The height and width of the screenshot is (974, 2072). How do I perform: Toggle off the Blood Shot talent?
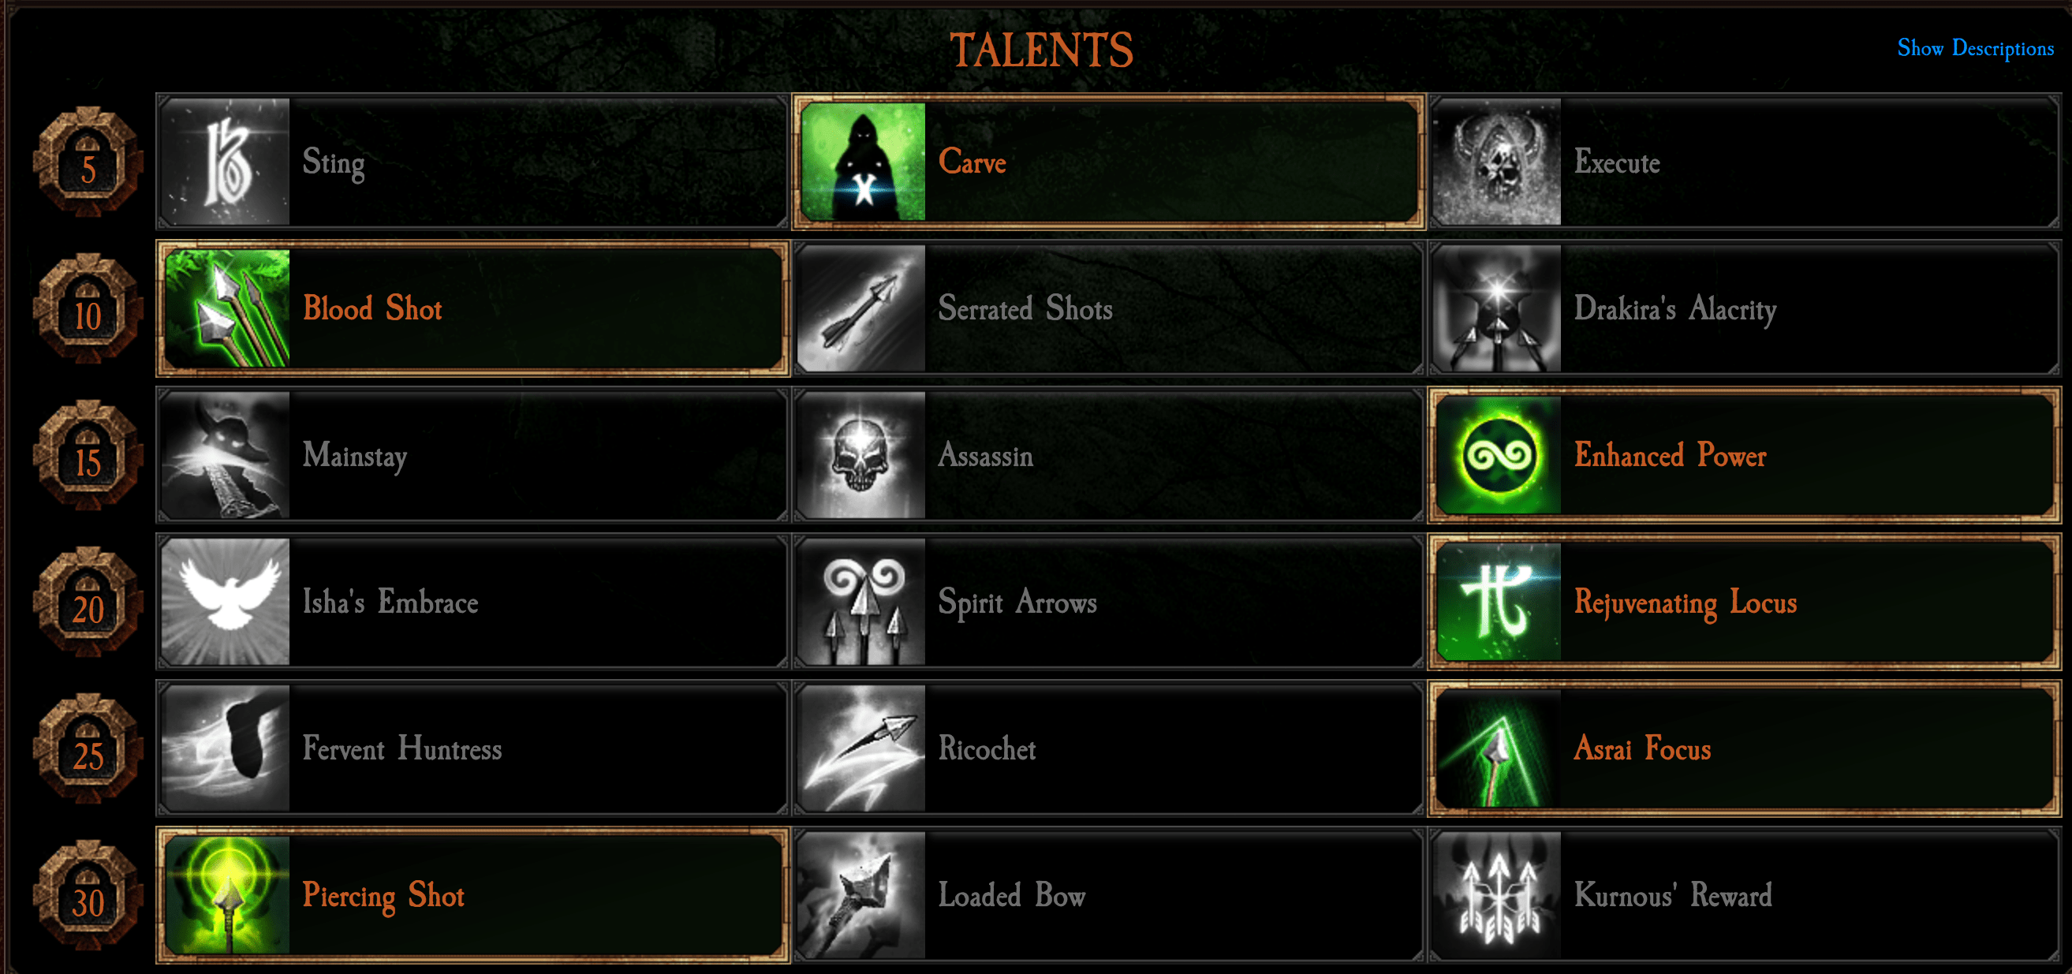click(473, 309)
